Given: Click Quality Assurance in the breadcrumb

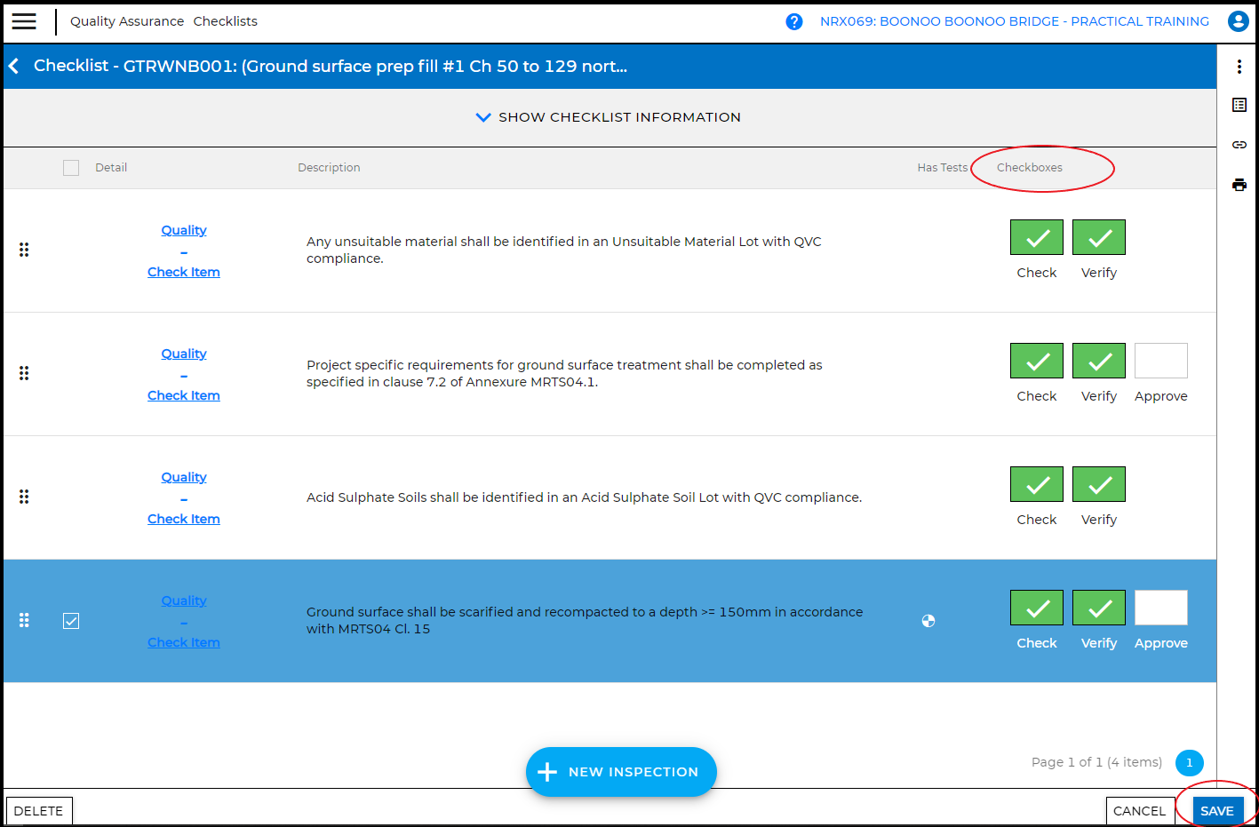Looking at the screenshot, I should coord(127,21).
